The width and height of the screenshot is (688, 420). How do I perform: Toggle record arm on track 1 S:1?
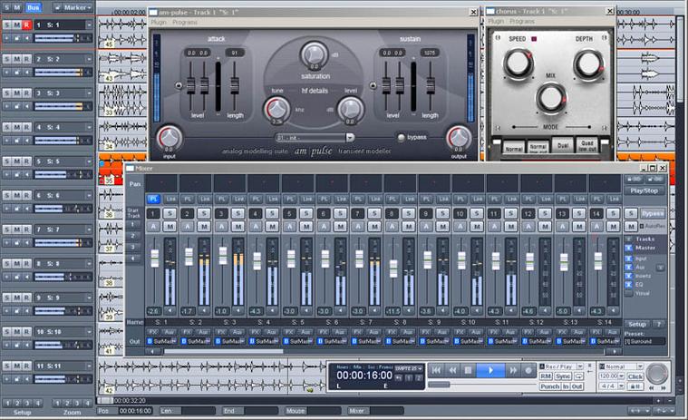coord(26,25)
